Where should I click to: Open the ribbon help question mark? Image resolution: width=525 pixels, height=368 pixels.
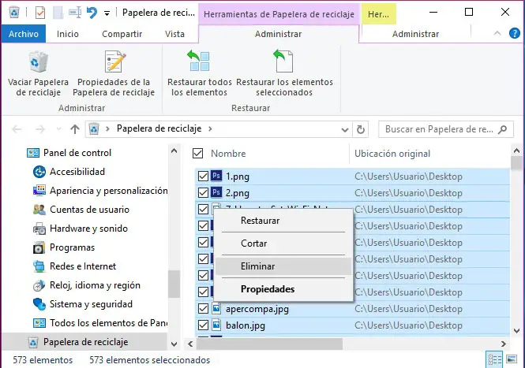pyautogui.click(x=514, y=34)
